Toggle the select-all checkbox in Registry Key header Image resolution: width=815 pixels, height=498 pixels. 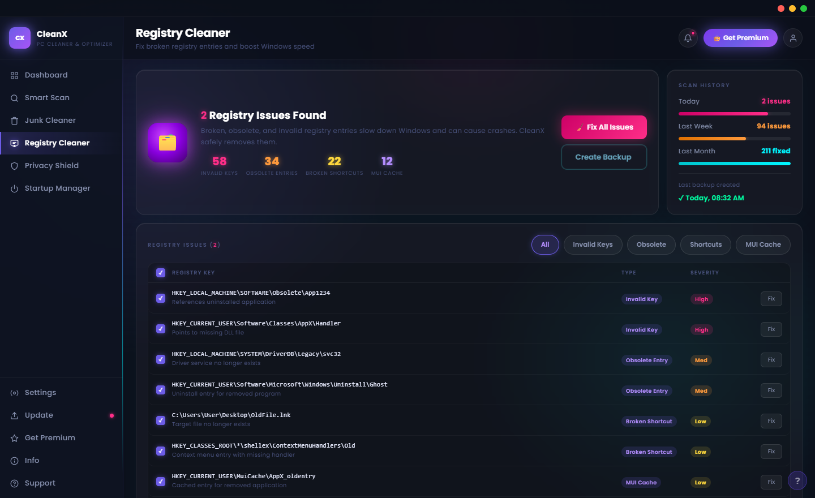(x=161, y=273)
